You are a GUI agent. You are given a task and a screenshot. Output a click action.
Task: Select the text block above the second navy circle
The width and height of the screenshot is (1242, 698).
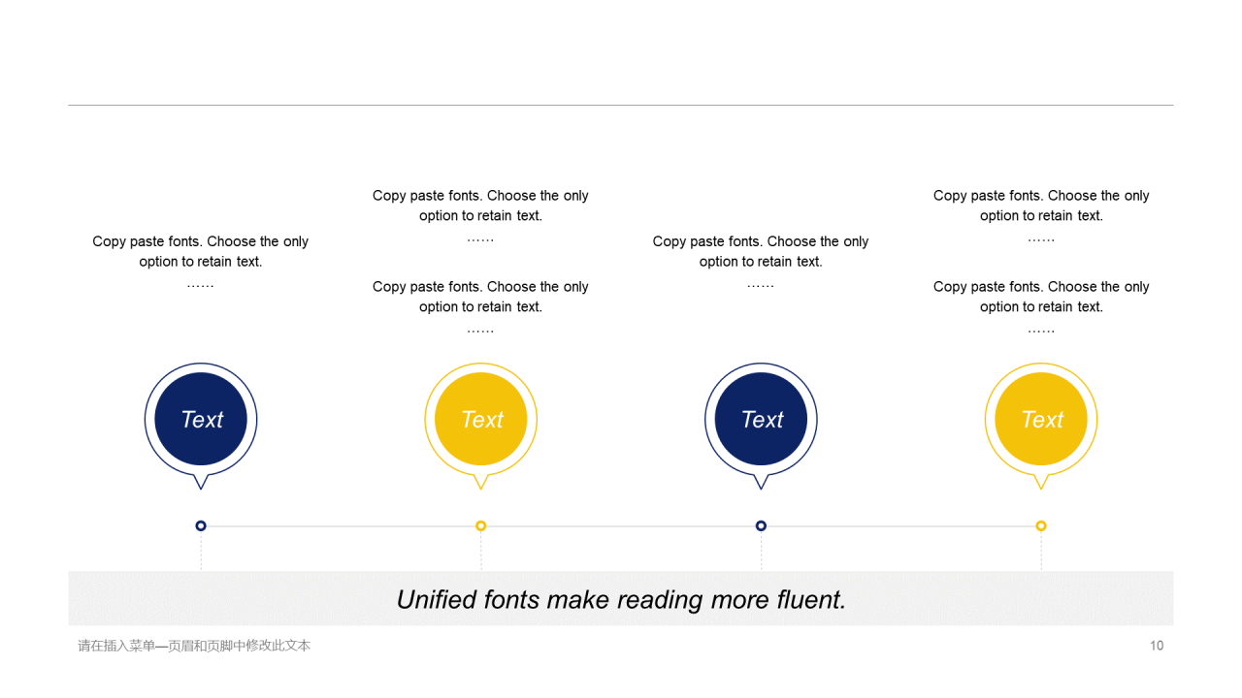pyautogui.click(x=761, y=262)
